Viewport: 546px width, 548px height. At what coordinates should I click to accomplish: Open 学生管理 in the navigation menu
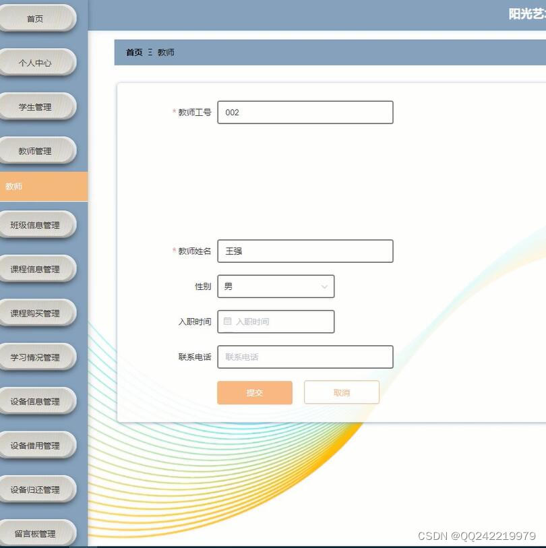tap(38, 106)
